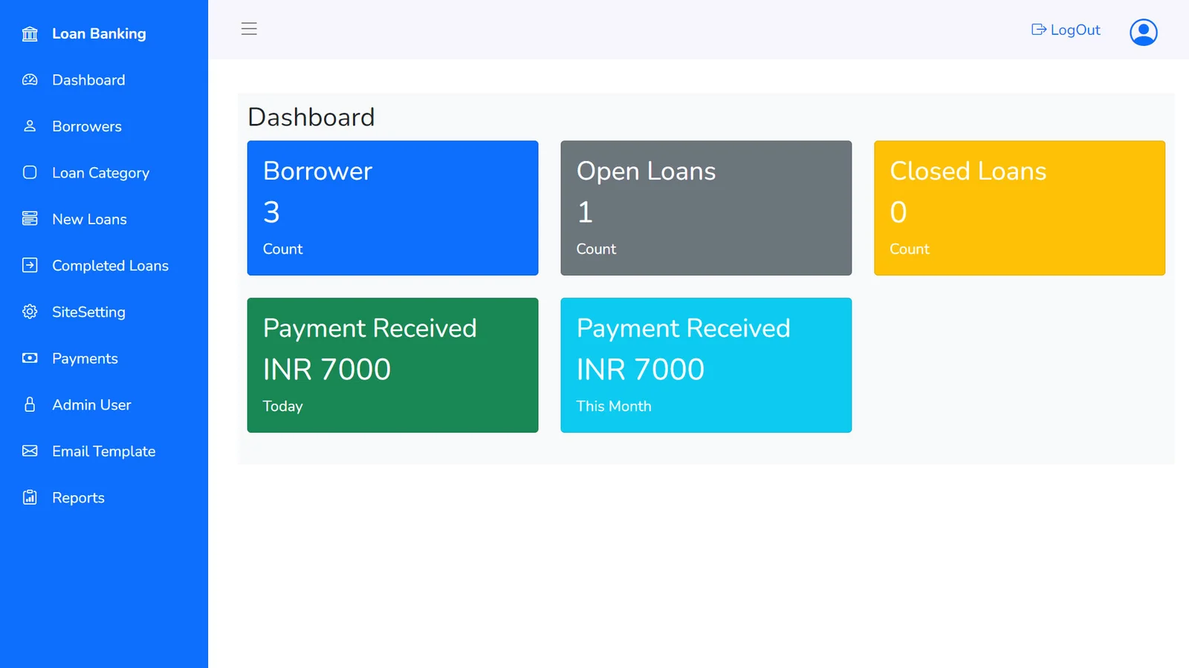The width and height of the screenshot is (1189, 668).
Task: Click INR 7000 above the Today label
Action: tap(327, 370)
